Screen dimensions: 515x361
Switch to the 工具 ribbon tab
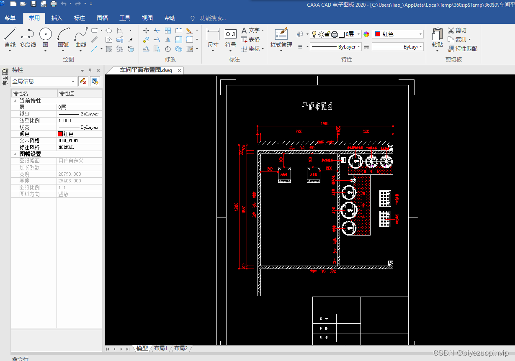pyautogui.click(x=125, y=18)
